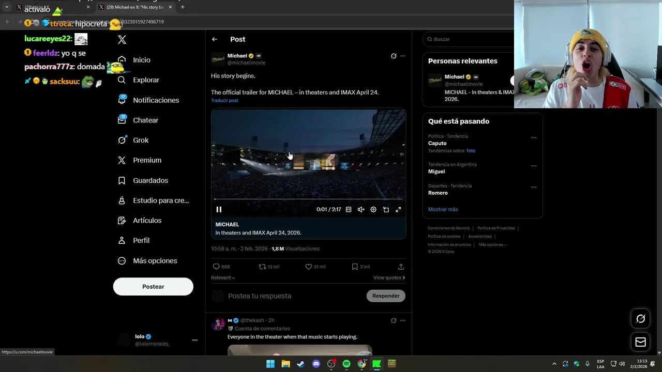Open Windows Start menu
The height and width of the screenshot is (372, 662).
click(x=270, y=364)
